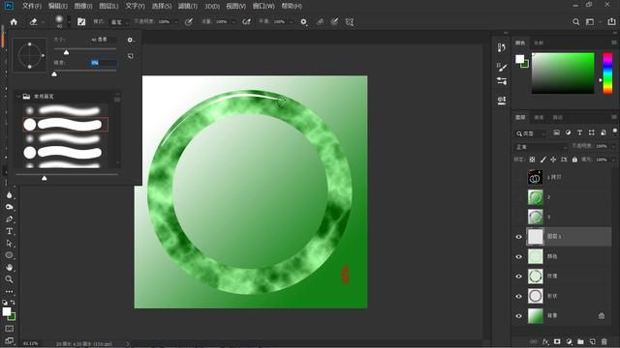Click the delete layer trash icon
Screen dimensions: 620x348
click(604, 341)
